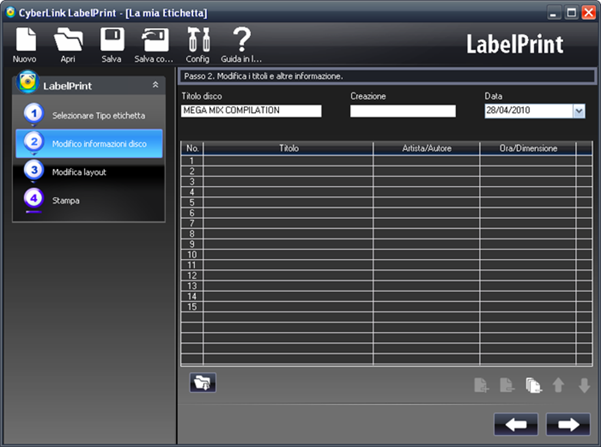Choose the Salva co... save-as icon

click(x=155, y=40)
